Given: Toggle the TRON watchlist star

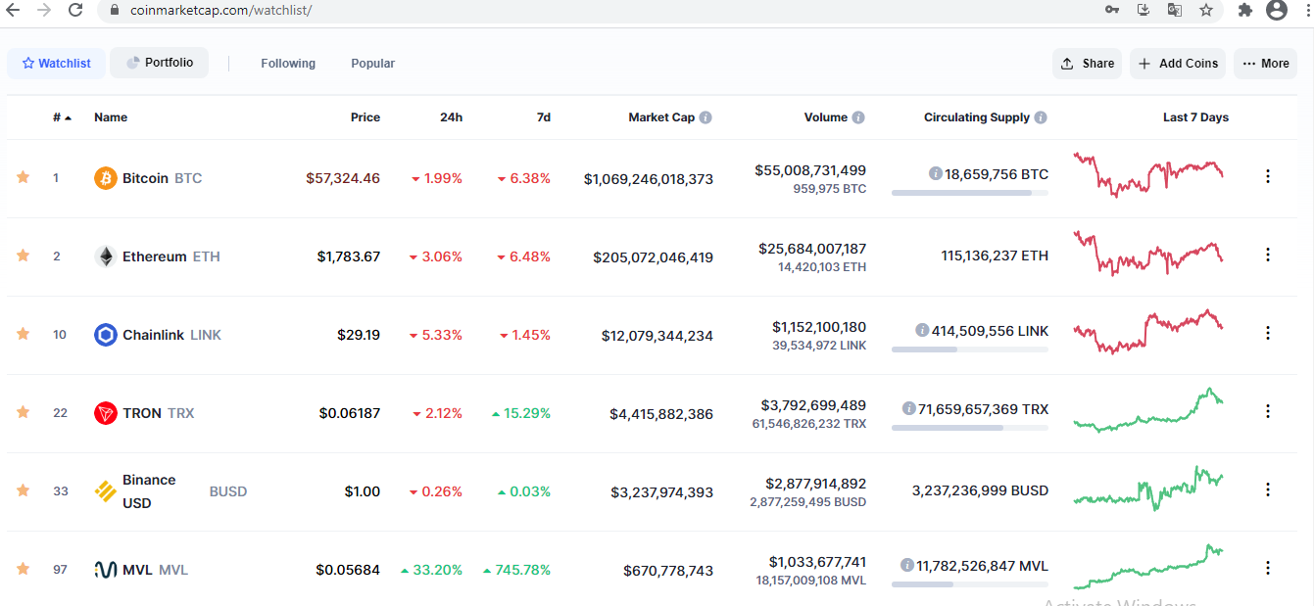Looking at the screenshot, I should click(23, 412).
